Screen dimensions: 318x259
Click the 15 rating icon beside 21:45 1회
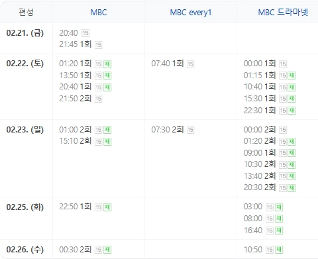click(98, 45)
